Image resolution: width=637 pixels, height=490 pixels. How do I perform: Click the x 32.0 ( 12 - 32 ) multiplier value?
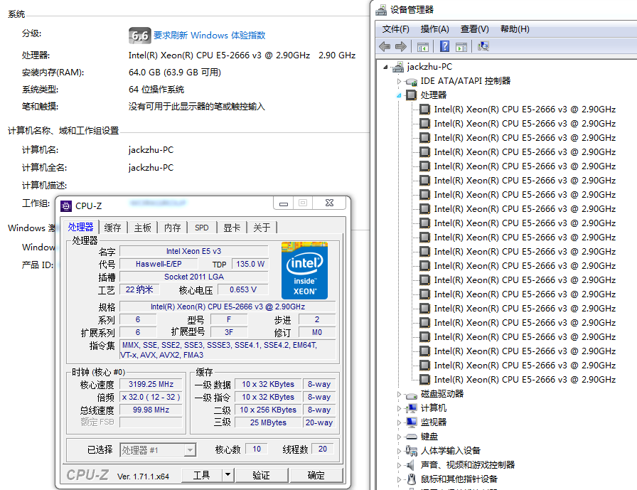(x=151, y=397)
